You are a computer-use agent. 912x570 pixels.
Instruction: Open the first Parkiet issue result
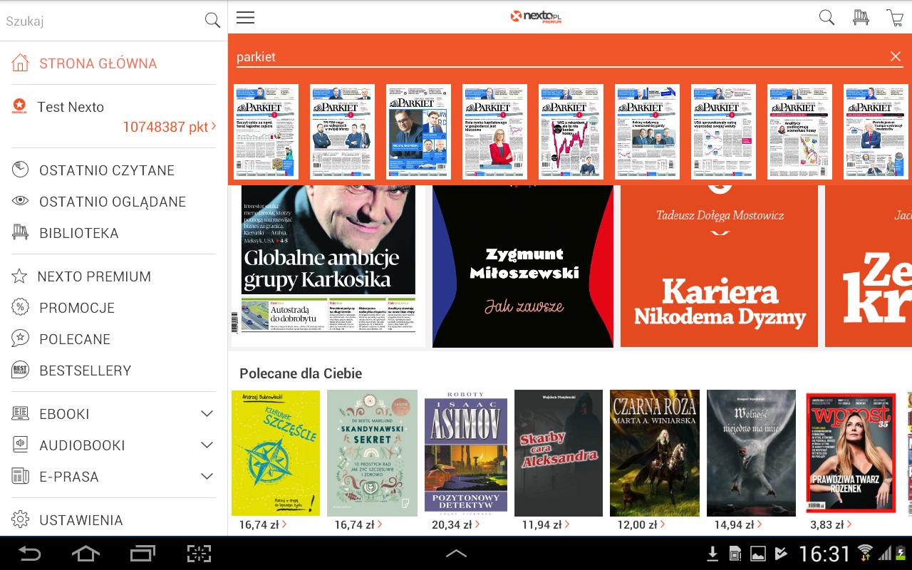[266, 132]
